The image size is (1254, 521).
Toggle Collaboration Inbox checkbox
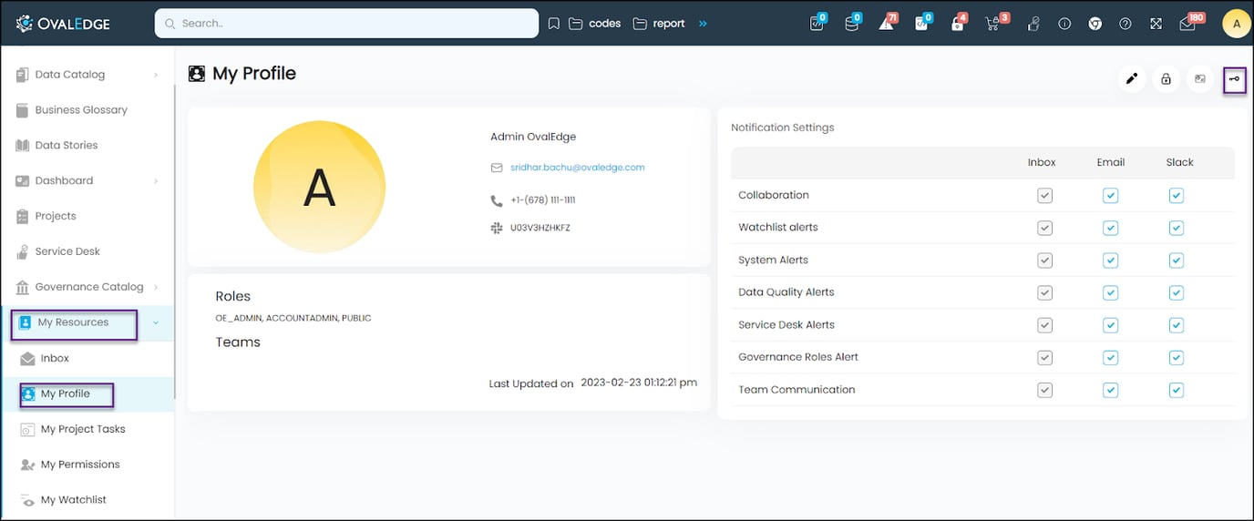coord(1044,195)
